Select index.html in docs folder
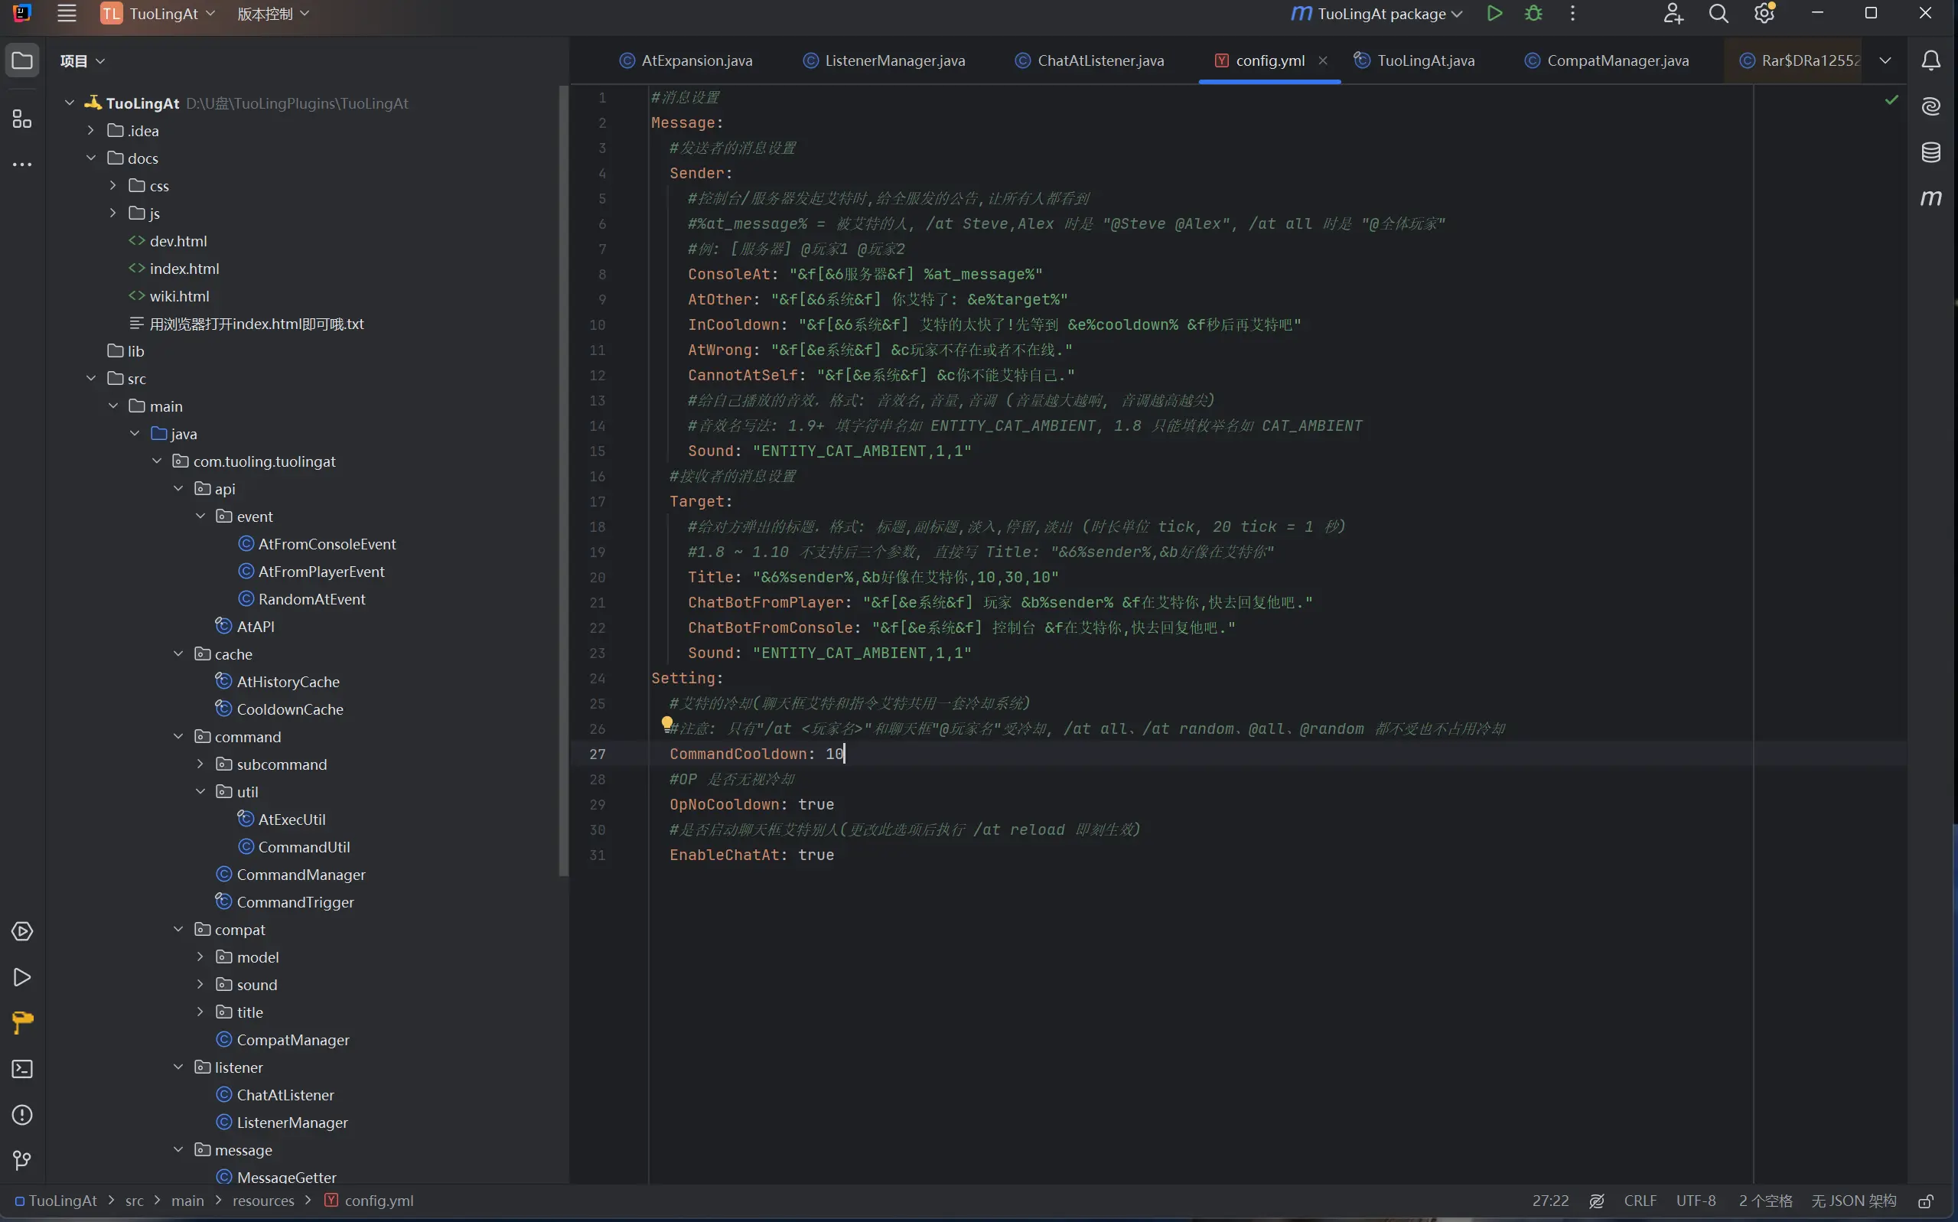1958x1222 pixels. (174, 269)
